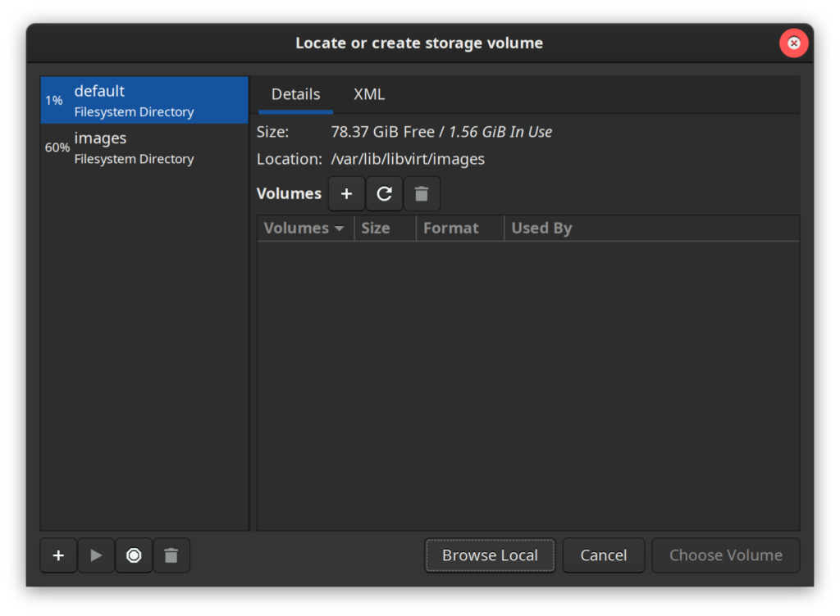Click the add new volume plus button

pos(346,194)
